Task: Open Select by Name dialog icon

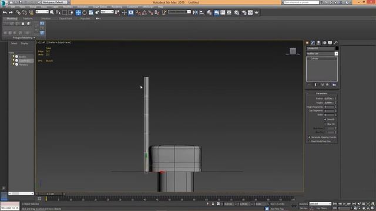Action: click(58, 12)
